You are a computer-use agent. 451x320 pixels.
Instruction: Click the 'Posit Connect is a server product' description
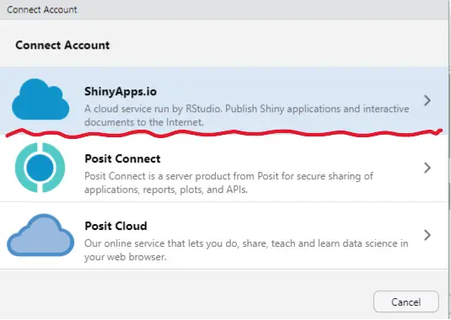pyautogui.click(x=228, y=183)
